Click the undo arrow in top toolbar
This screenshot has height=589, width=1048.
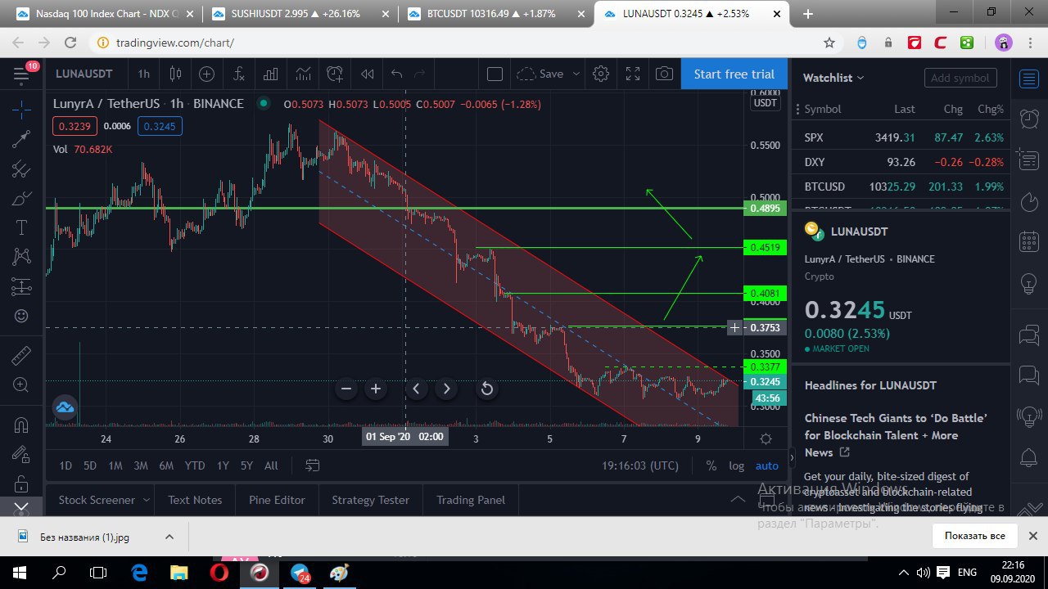click(x=397, y=74)
